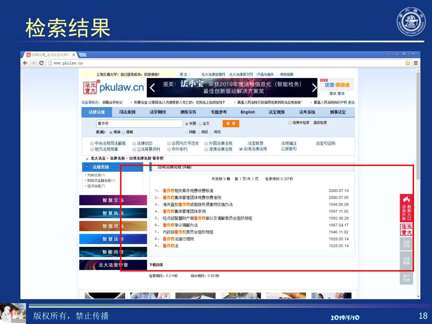Viewport: 432px width, 324px height.
Task: Open 用户反馈 side panel button
Action: click(x=406, y=278)
